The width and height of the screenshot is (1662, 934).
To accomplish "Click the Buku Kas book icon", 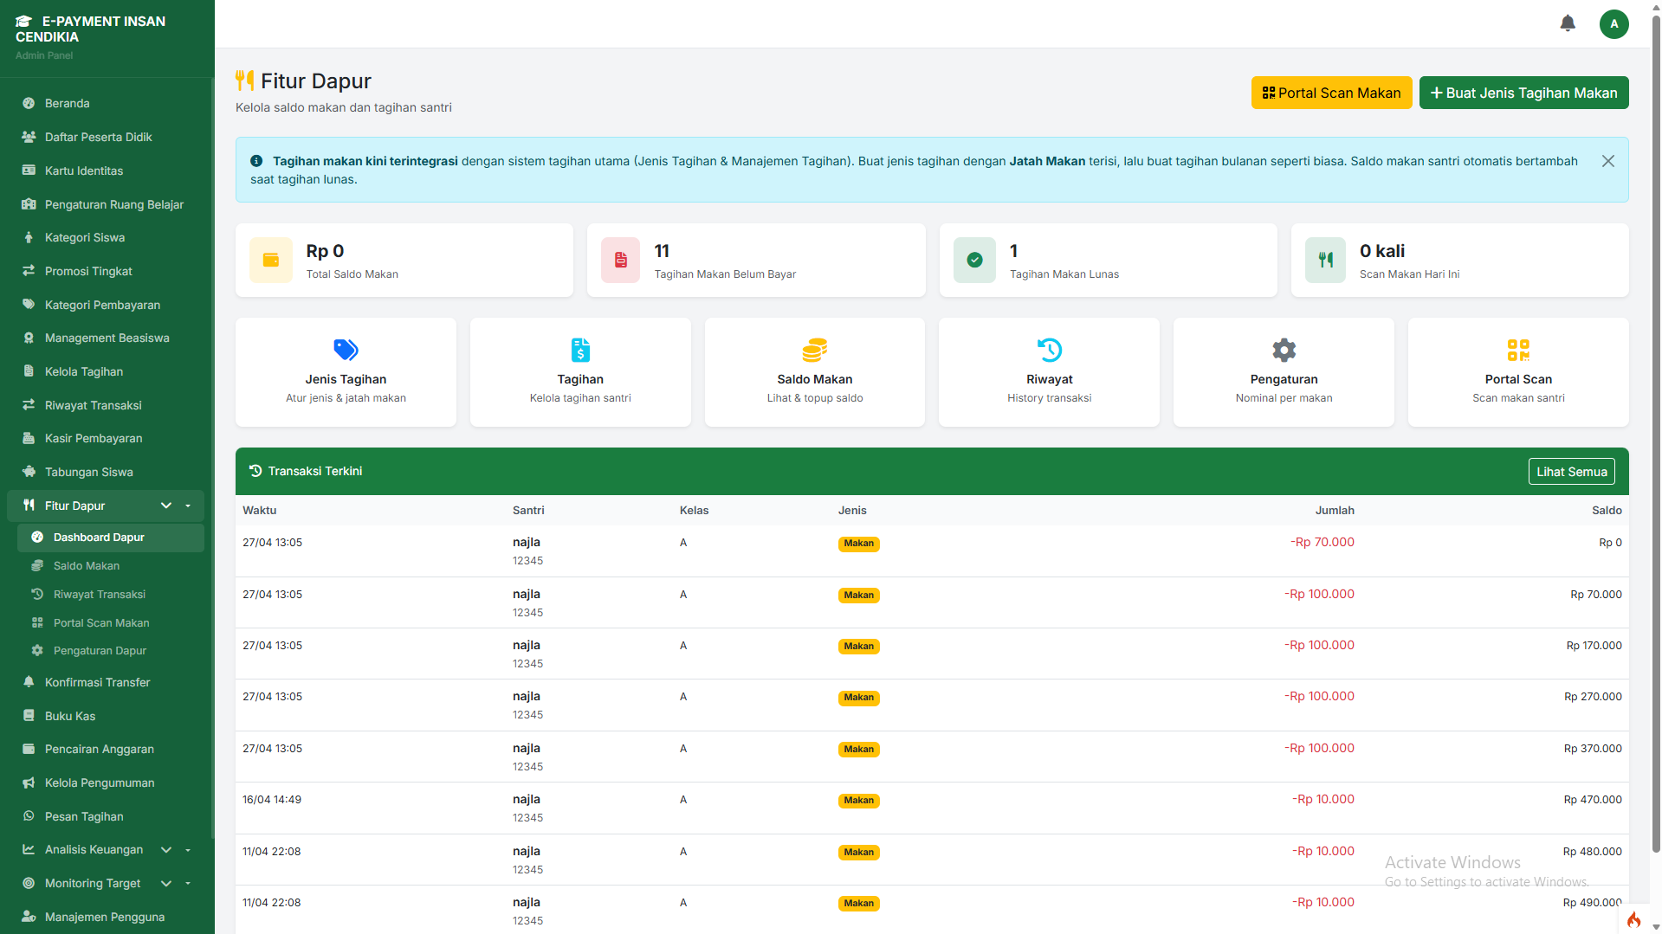I will point(29,716).
